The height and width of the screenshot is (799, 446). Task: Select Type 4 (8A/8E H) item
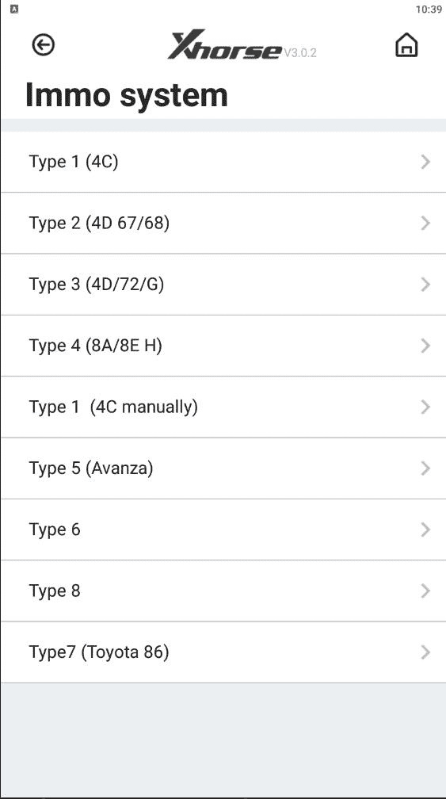223,346
